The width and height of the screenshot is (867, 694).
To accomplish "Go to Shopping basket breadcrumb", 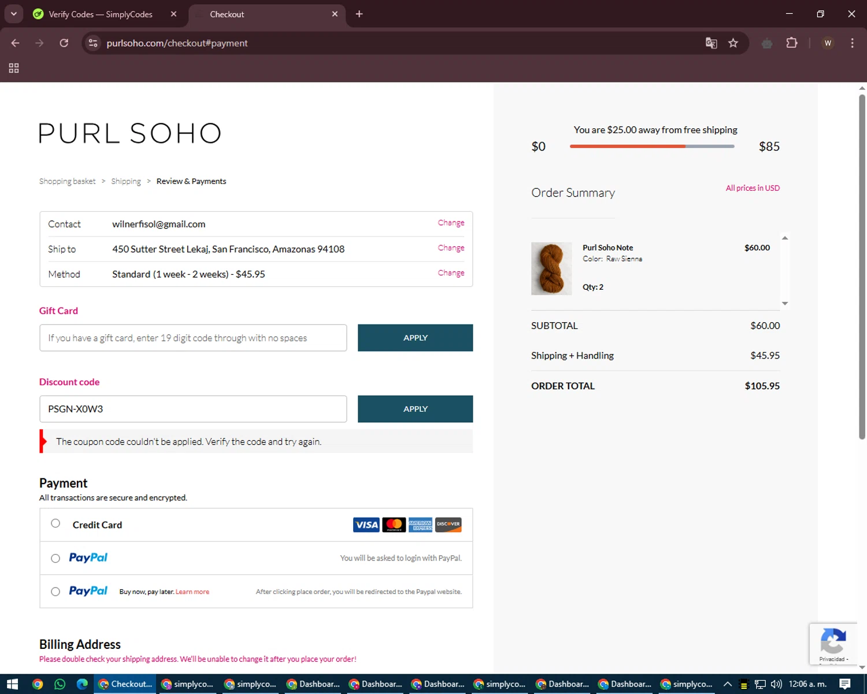I will pos(67,181).
